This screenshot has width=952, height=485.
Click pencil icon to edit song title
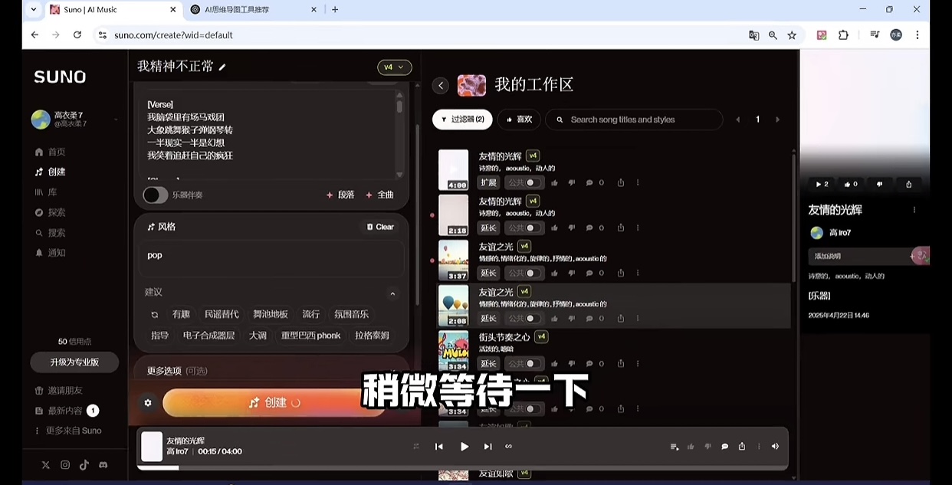[x=222, y=67]
